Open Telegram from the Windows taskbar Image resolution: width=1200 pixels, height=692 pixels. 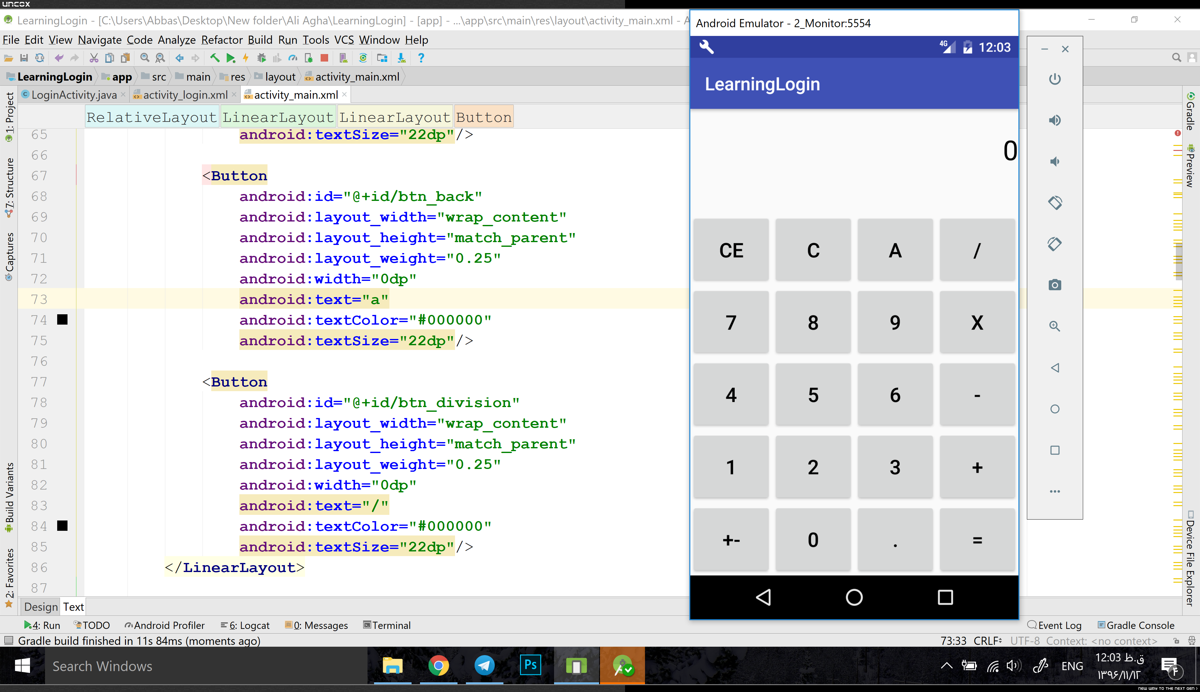tap(484, 666)
